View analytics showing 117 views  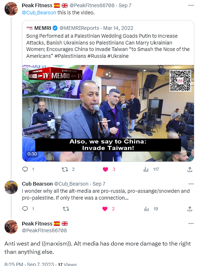146,169
